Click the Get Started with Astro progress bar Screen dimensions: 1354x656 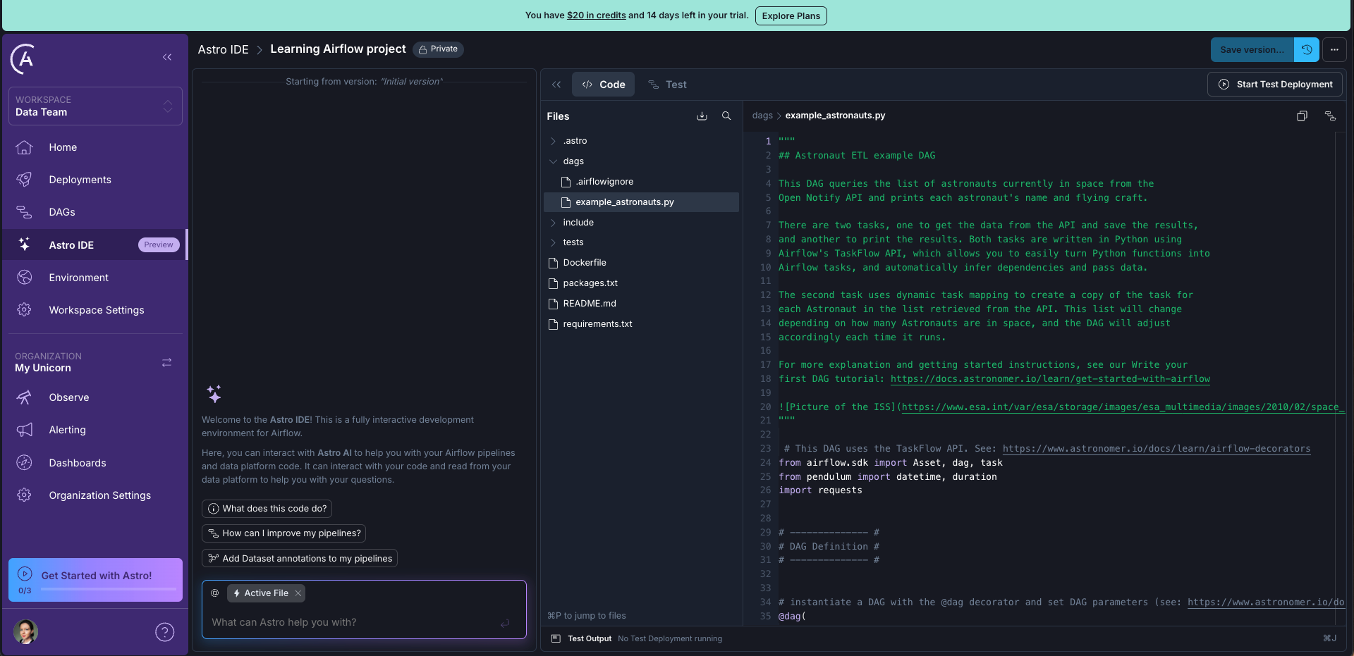[x=107, y=590]
